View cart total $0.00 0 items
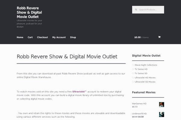Screen dimensions: 181x120 pos(141,37)
